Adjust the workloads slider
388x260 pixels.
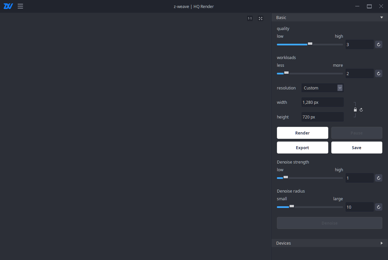click(310, 73)
